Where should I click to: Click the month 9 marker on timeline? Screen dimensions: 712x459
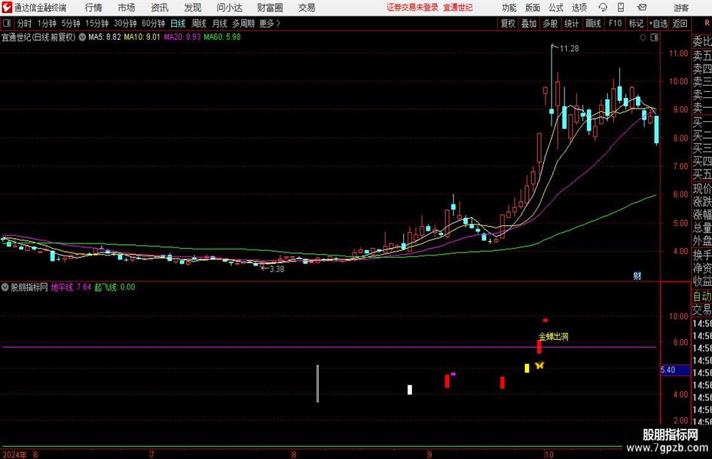[429, 454]
